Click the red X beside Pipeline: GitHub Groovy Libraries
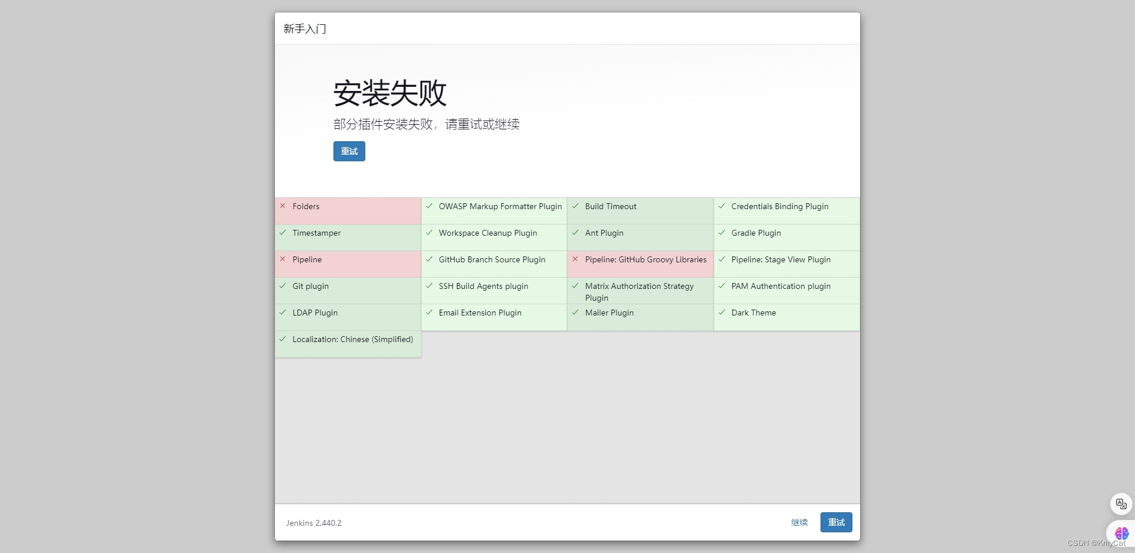The image size is (1135, 553). pyautogui.click(x=575, y=259)
